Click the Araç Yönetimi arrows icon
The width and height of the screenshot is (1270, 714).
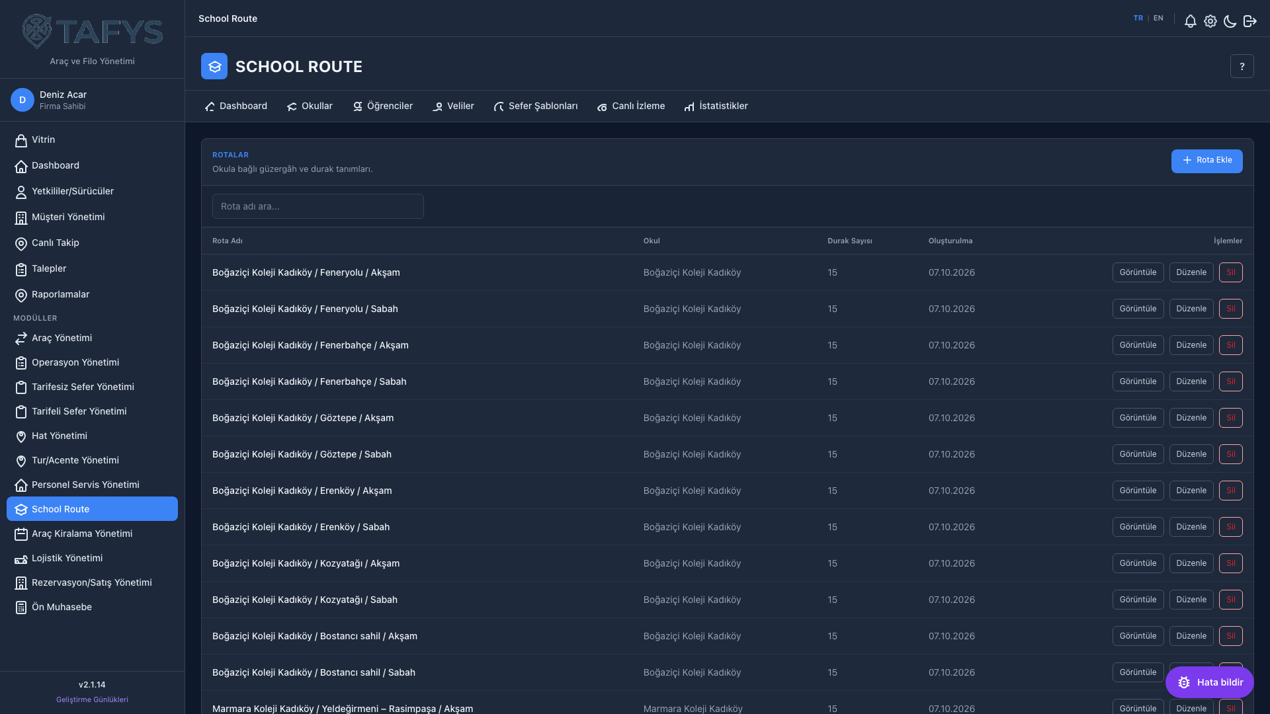click(21, 338)
